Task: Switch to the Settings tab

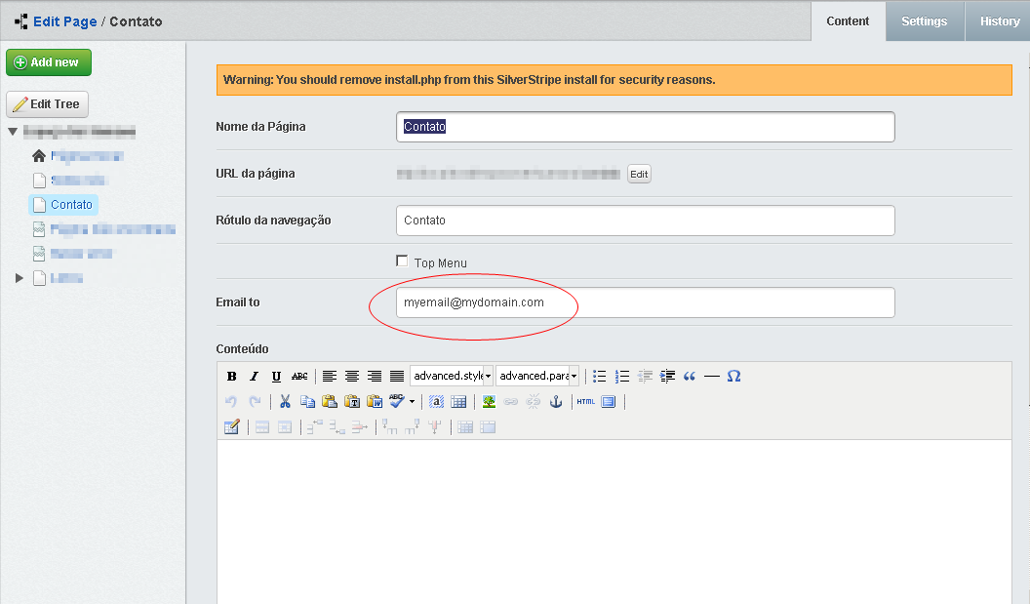Action: [924, 20]
